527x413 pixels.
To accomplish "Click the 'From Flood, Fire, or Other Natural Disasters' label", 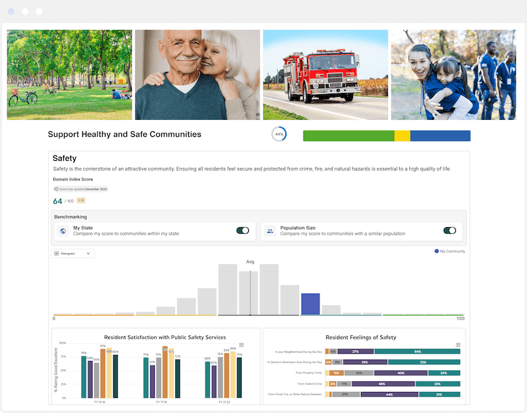I will coord(294,394).
